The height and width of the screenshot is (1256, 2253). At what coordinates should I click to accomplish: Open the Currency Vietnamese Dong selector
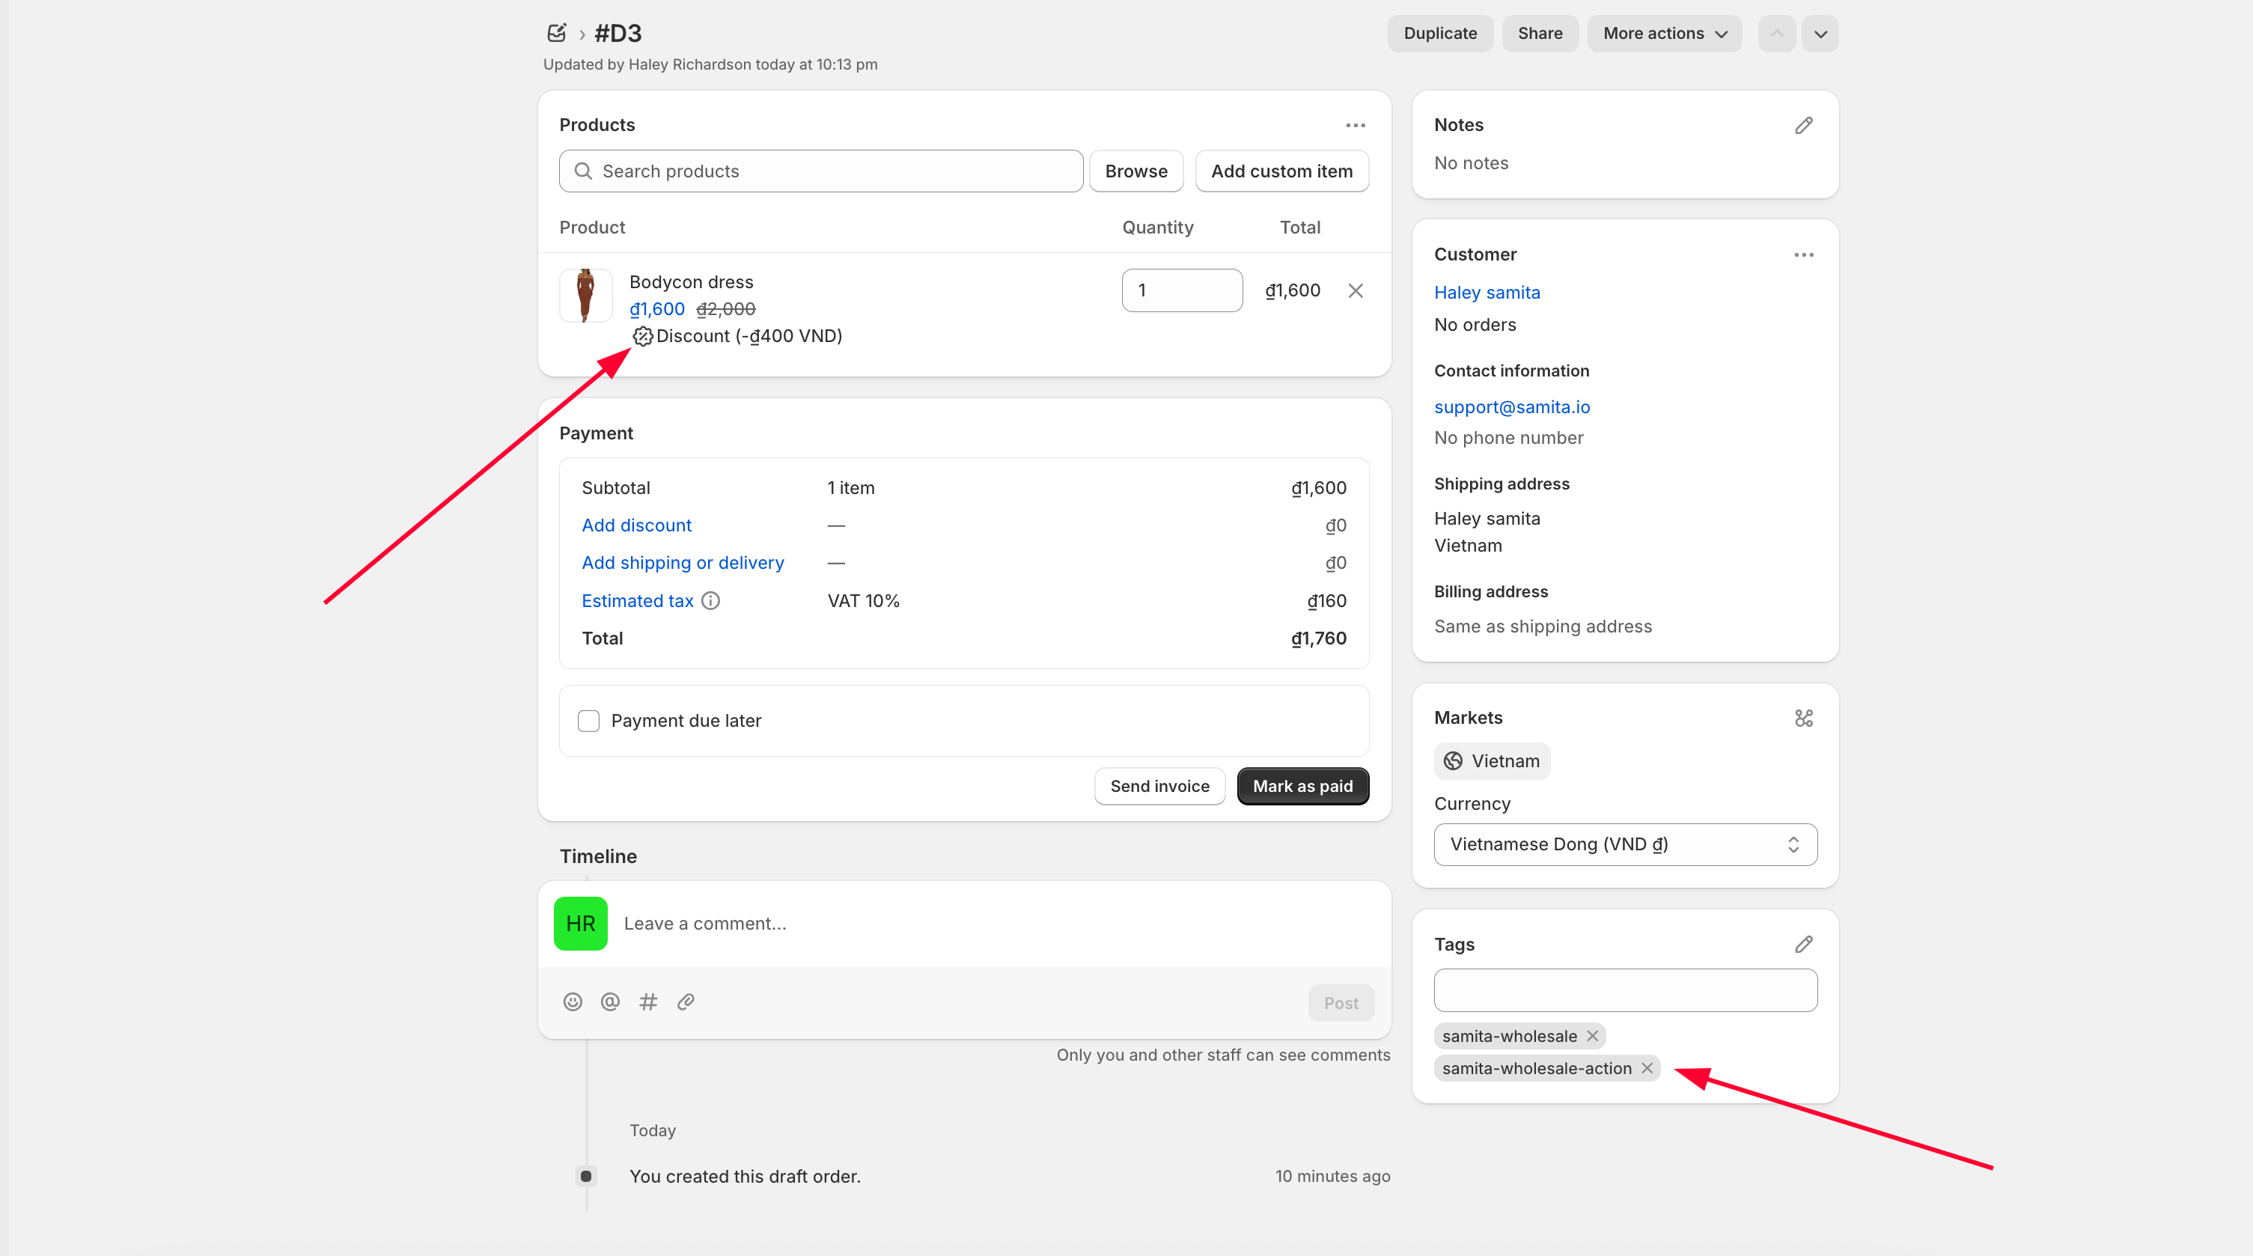pos(1625,844)
